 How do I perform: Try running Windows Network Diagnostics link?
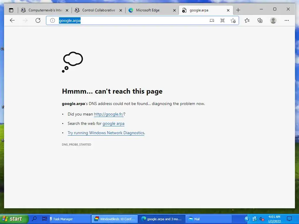click(x=106, y=133)
